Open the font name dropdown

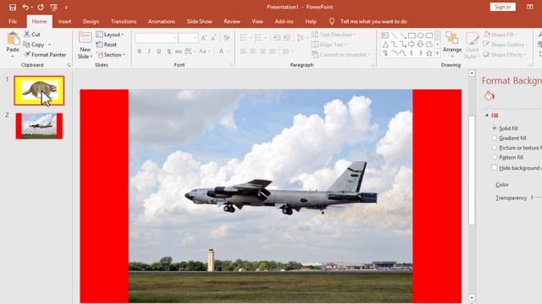point(175,38)
